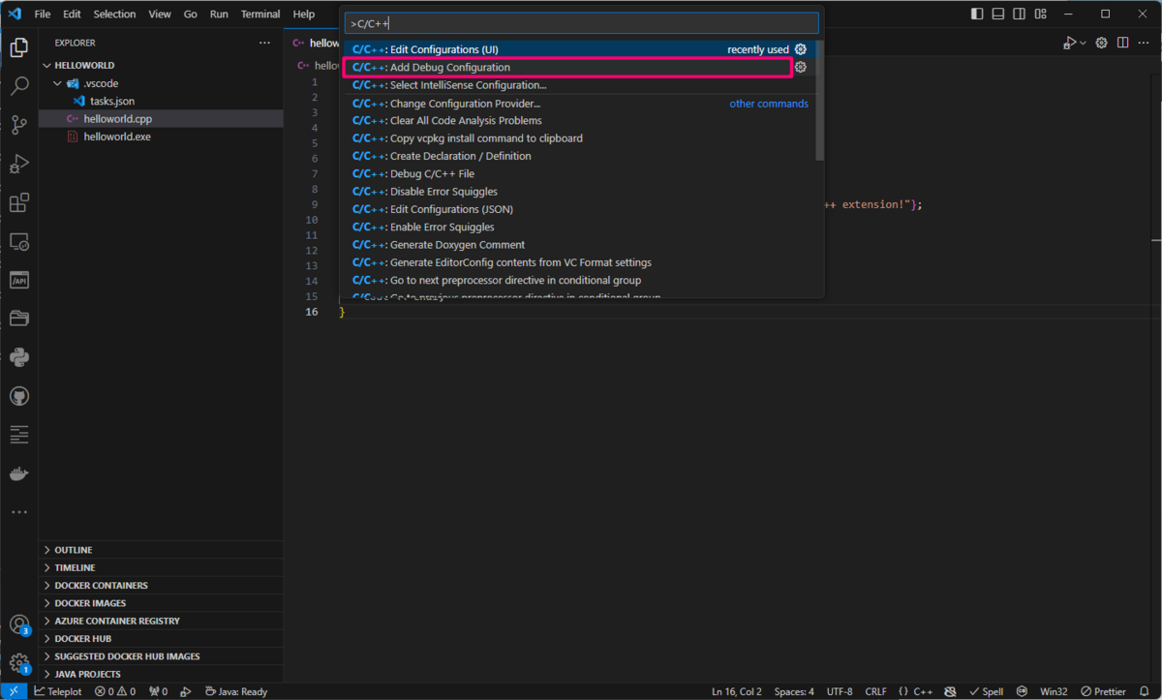Open the Explorer view in activity bar
Viewport: 1162px width, 700px height.
[x=18, y=47]
